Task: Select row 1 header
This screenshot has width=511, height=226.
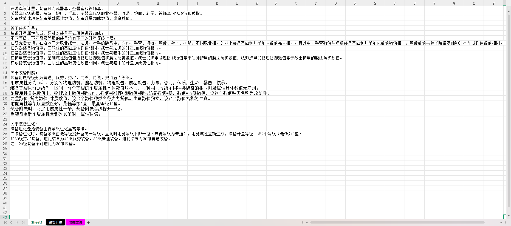Action: tap(5, 9)
